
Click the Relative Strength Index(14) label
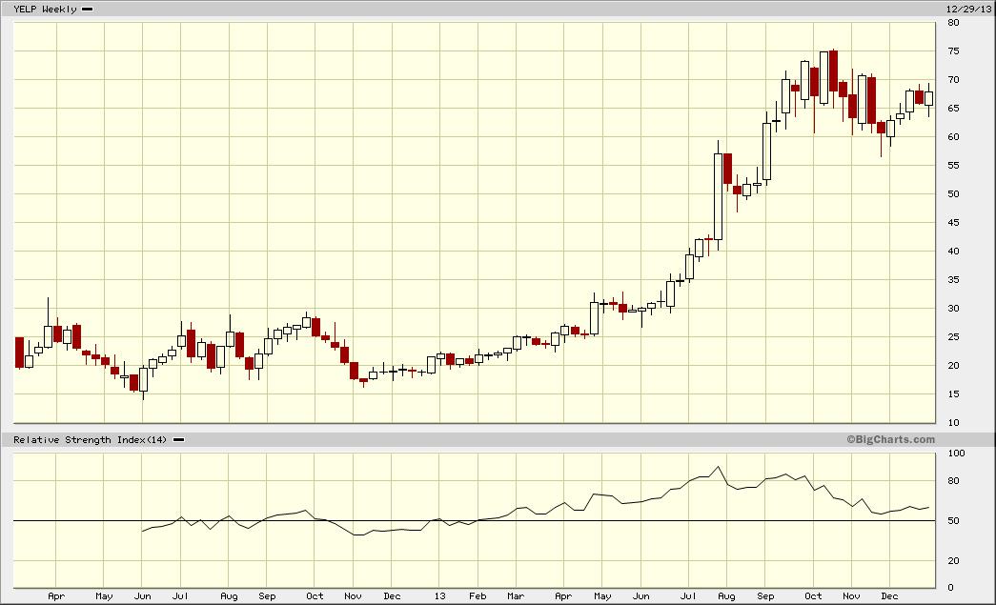(91, 439)
